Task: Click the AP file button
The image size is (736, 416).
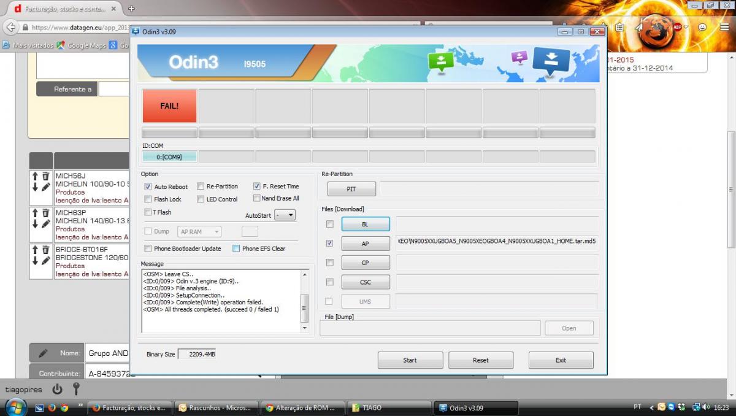Action: click(x=366, y=244)
